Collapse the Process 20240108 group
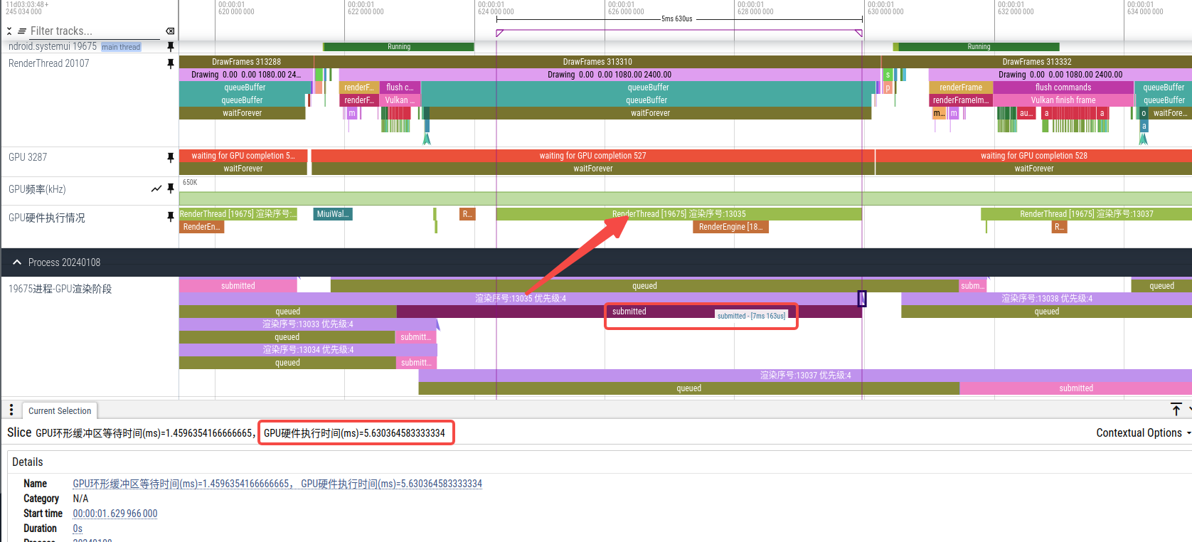 (17, 262)
